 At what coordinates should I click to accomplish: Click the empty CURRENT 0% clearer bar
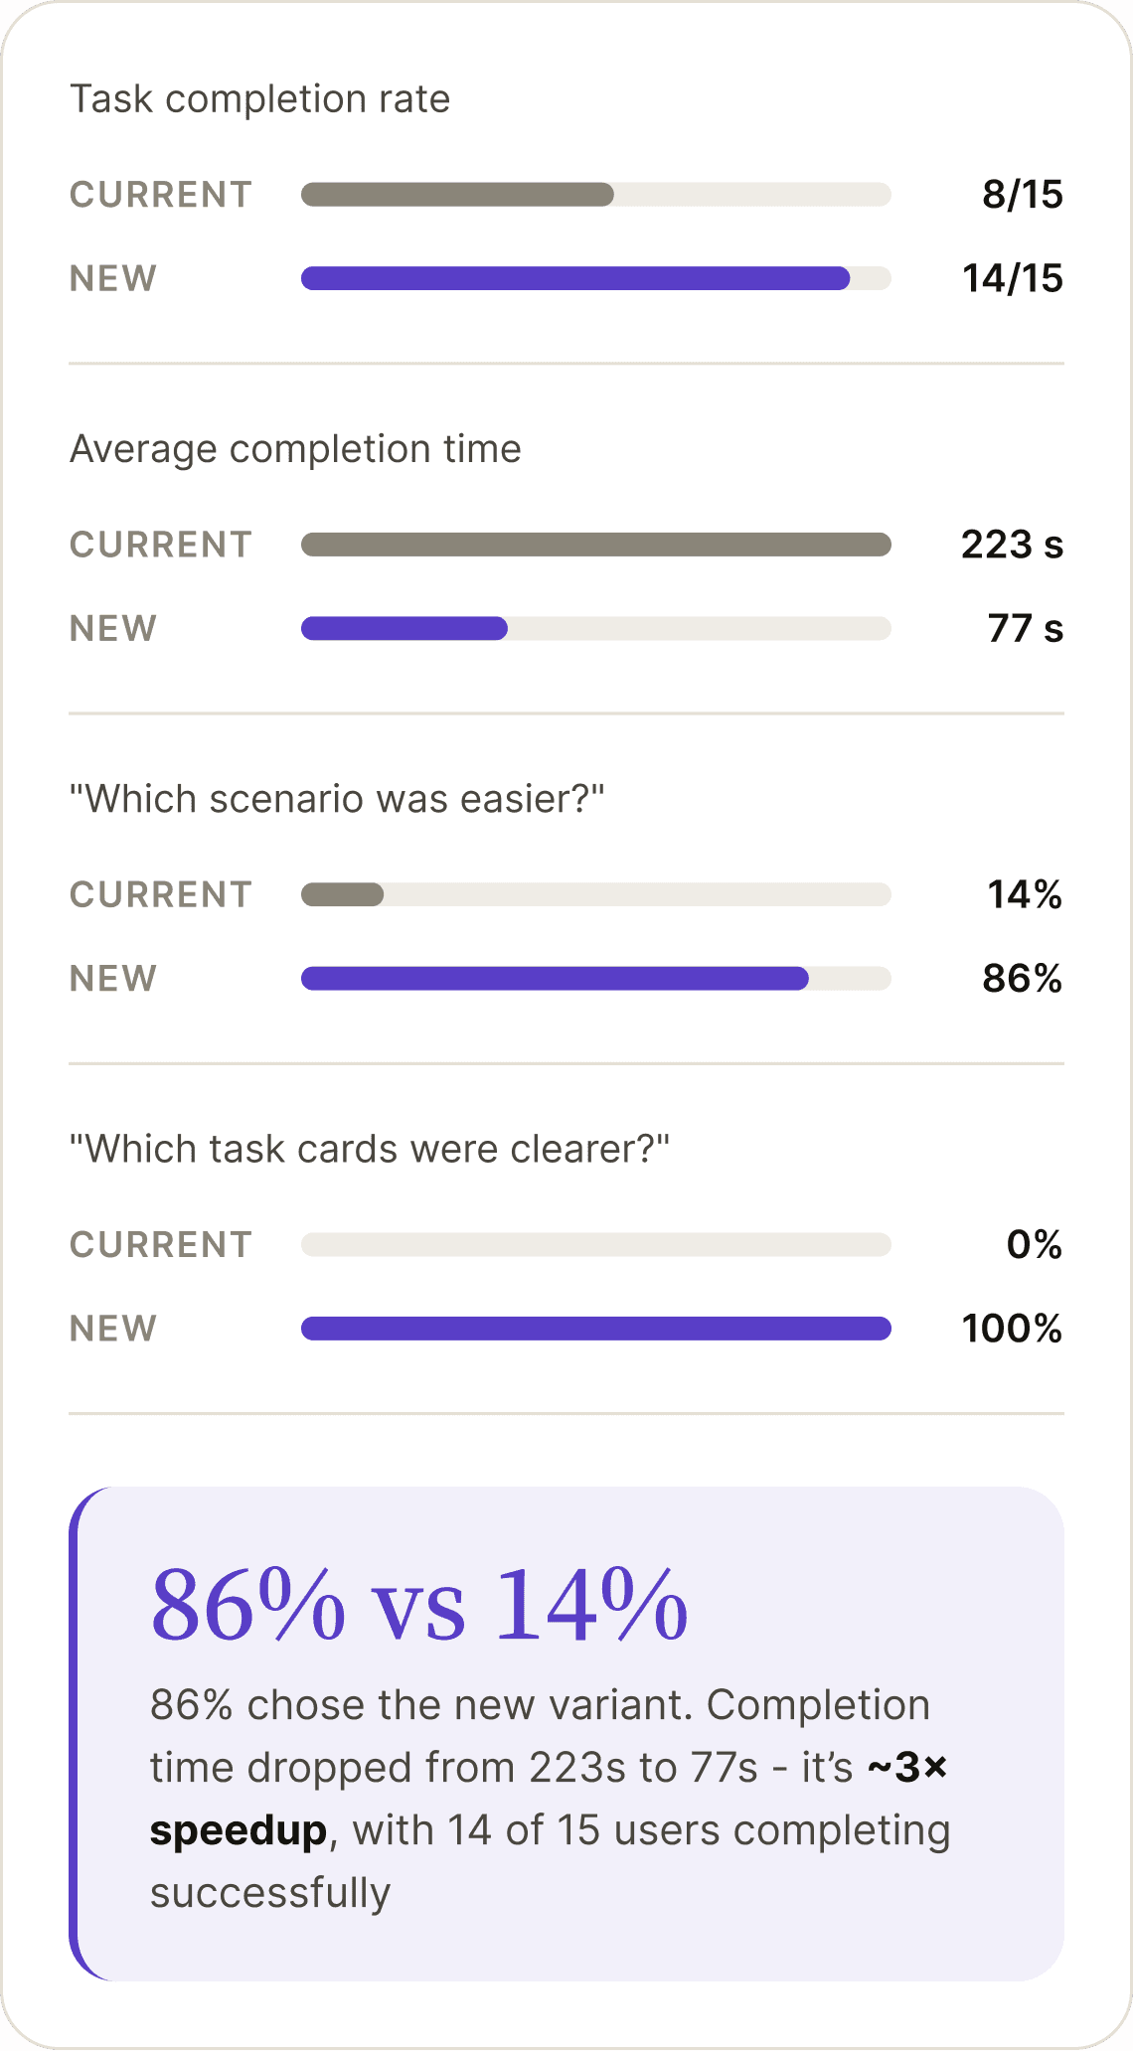[596, 1244]
